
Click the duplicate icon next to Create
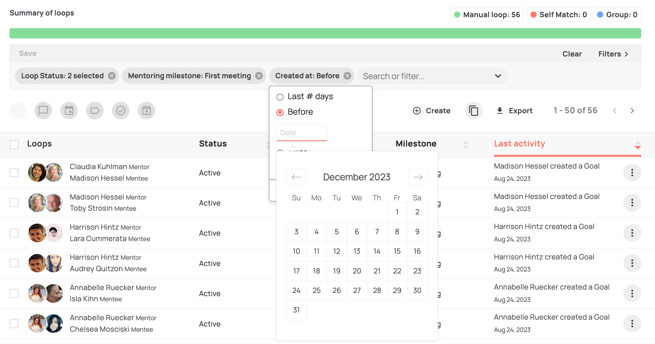(474, 110)
